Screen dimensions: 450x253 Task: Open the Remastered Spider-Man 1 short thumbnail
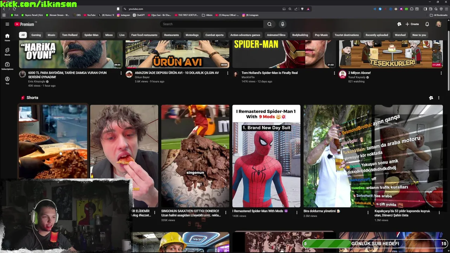point(266,156)
